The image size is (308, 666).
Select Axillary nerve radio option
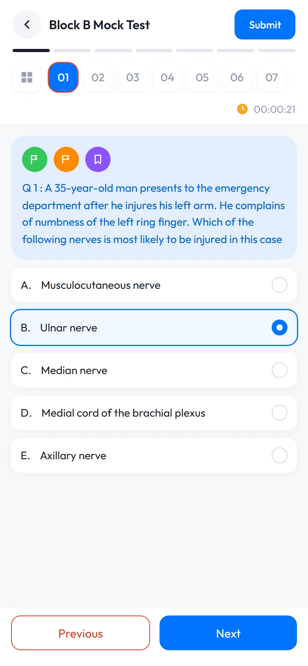[x=280, y=455]
